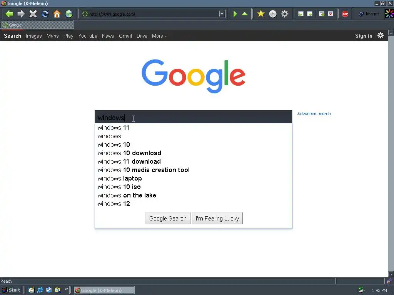Open News in Google top bar

[108, 36]
